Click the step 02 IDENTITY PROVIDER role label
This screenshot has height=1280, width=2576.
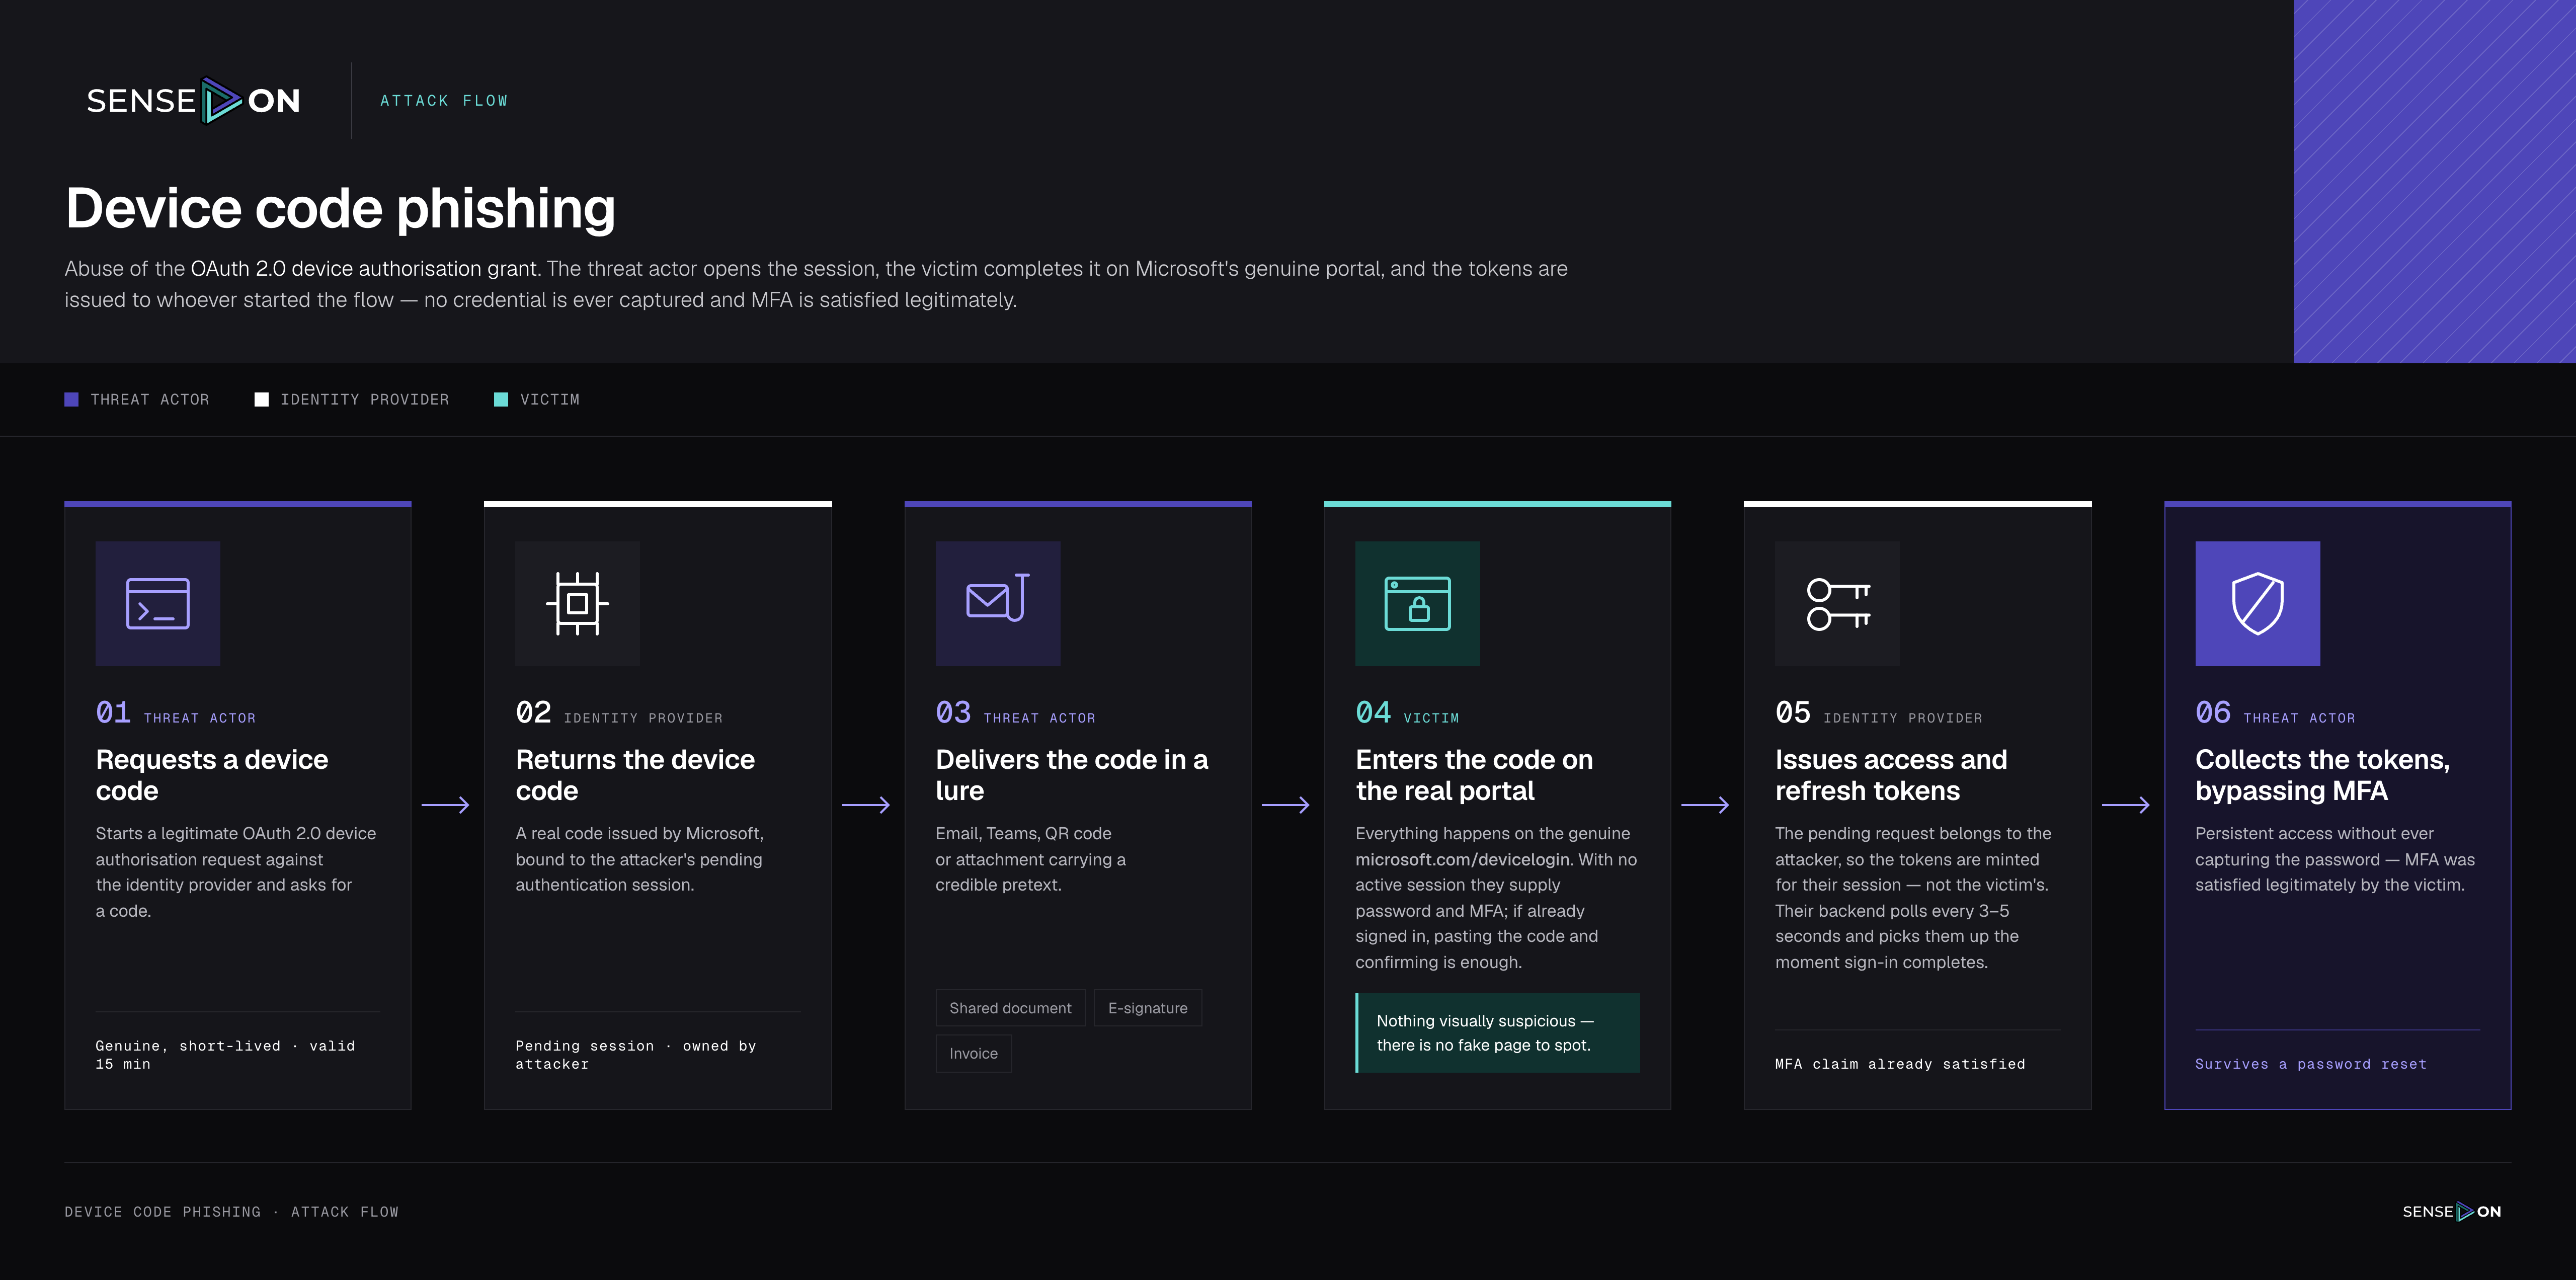[643, 718]
